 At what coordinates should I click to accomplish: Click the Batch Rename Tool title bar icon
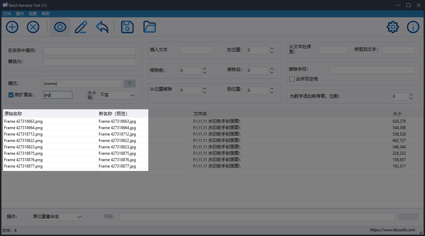pyautogui.click(x=5, y=5)
